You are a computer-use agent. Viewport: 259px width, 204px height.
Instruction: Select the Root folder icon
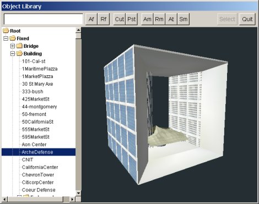click(x=6, y=31)
